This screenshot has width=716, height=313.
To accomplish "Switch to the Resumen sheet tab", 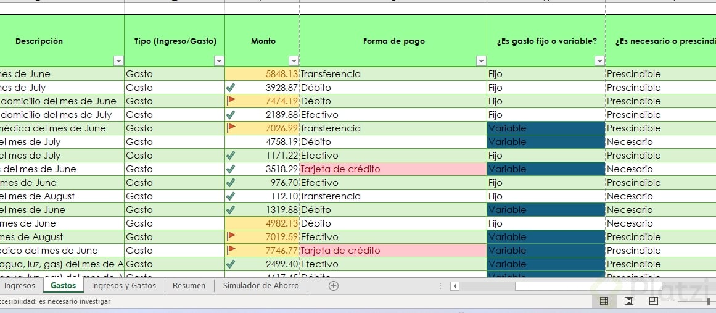I will (189, 286).
